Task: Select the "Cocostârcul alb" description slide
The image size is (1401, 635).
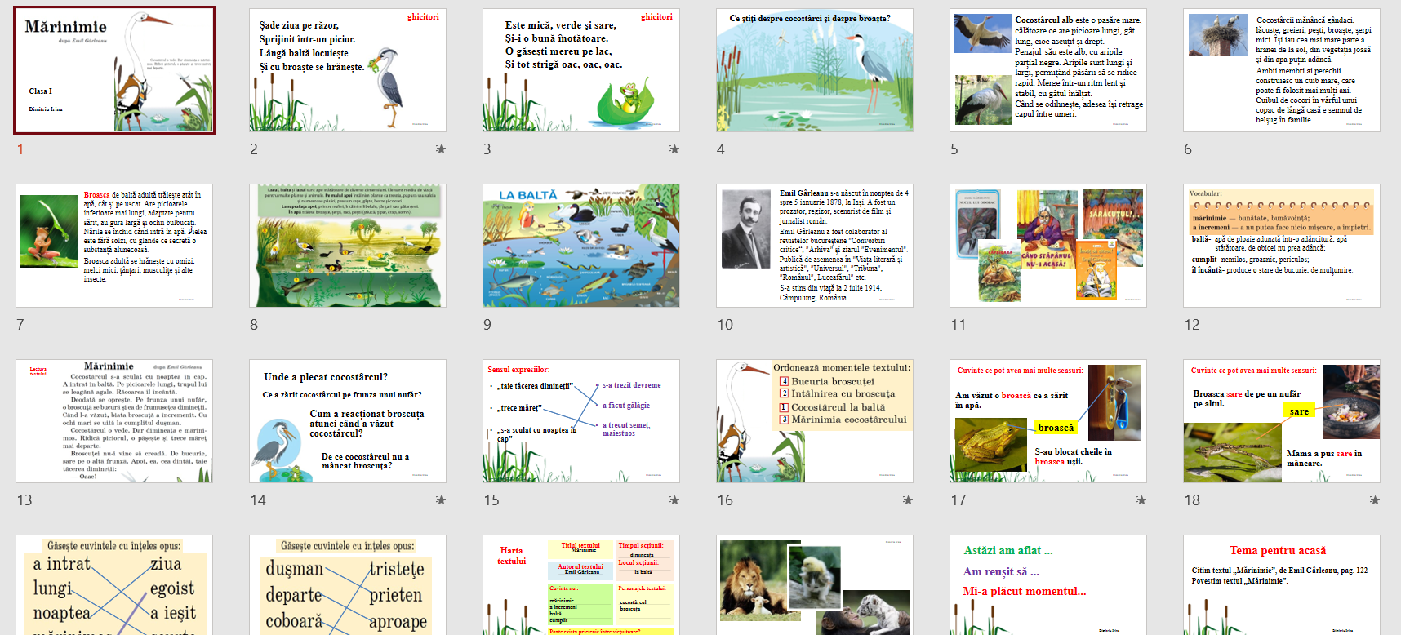Action: (x=1048, y=70)
